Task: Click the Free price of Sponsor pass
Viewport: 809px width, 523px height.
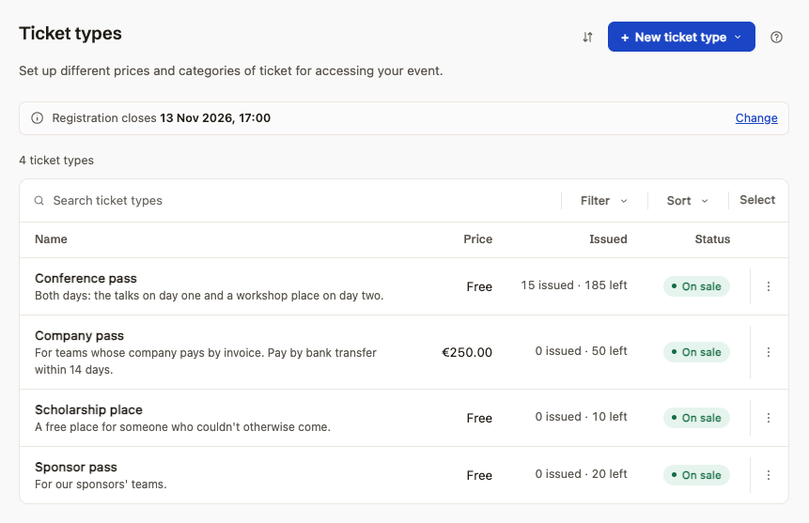Action: pyautogui.click(x=479, y=475)
